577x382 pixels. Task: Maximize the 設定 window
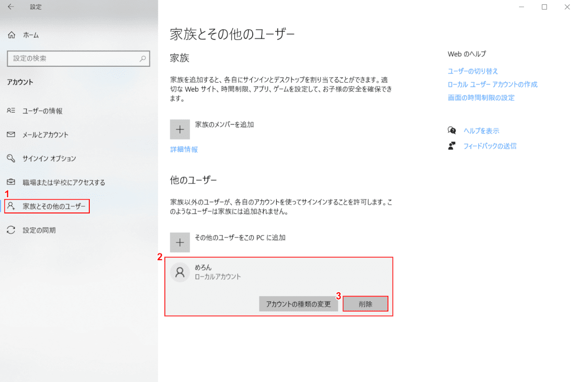coord(544,7)
